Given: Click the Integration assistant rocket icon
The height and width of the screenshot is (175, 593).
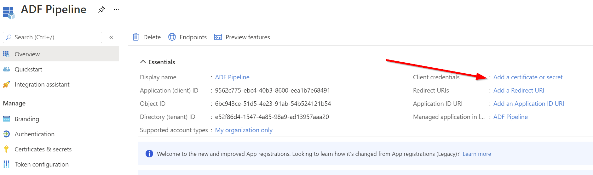Looking at the screenshot, I should 6,84.
